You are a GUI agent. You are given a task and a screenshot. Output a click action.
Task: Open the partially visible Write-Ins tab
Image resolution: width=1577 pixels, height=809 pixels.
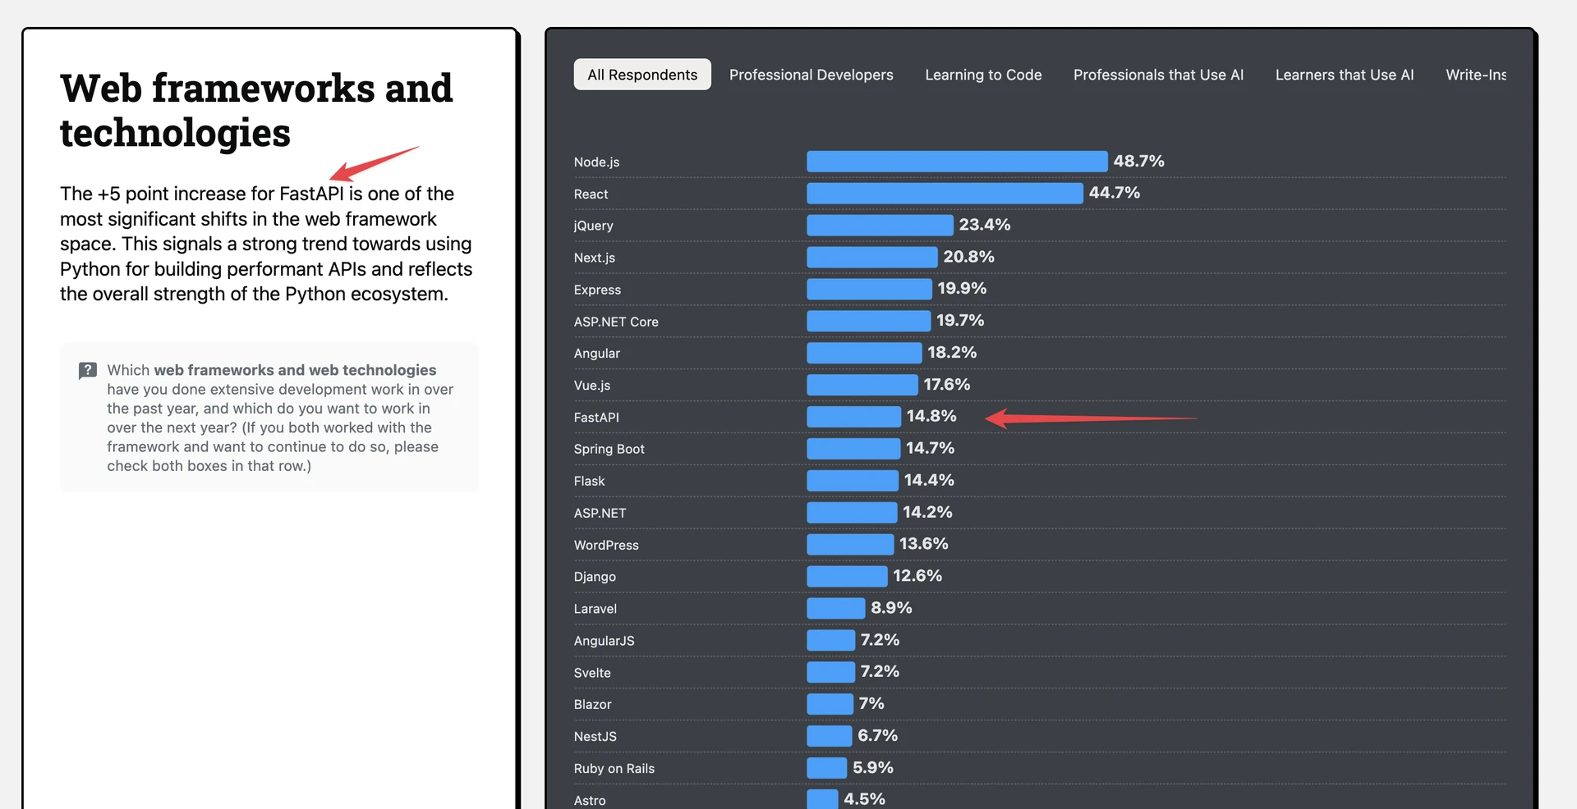click(x=1476, y=75)
